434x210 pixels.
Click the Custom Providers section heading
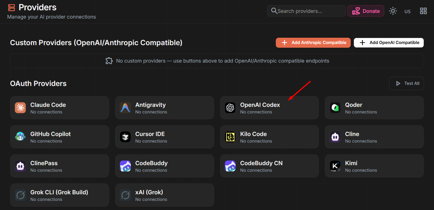(96, 43)
